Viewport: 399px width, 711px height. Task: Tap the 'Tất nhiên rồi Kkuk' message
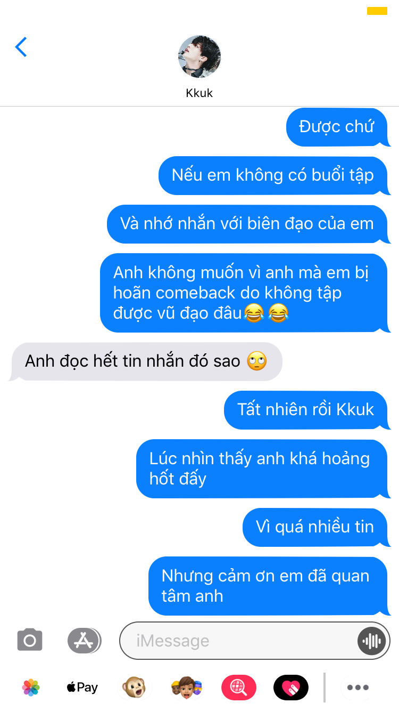point(307,410)
